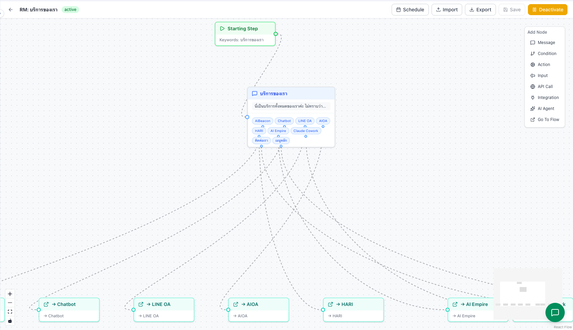
Task: Insert an Input node
Action: point(542,75)
